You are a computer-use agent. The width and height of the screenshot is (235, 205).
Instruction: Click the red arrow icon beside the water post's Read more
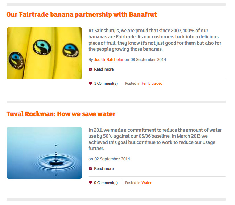90,169
